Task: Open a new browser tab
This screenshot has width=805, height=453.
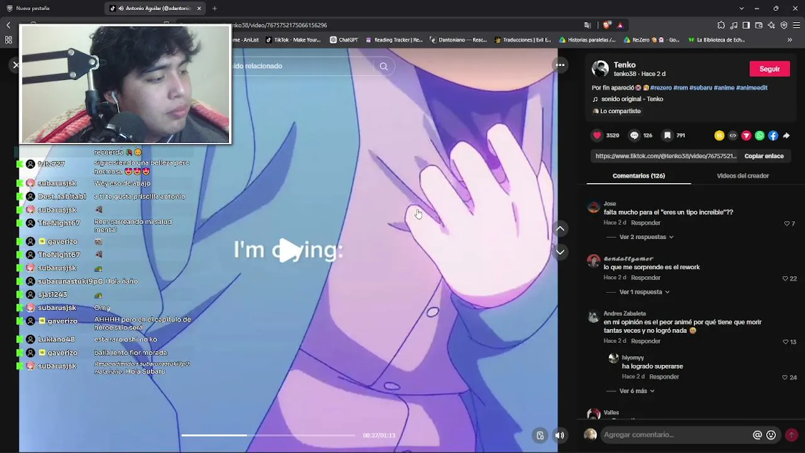Action: click(214, 8)
